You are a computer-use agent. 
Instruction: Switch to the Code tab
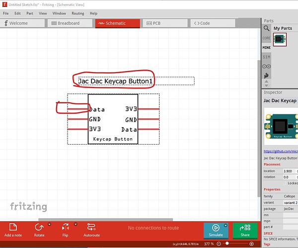click(x=213, y=23)
